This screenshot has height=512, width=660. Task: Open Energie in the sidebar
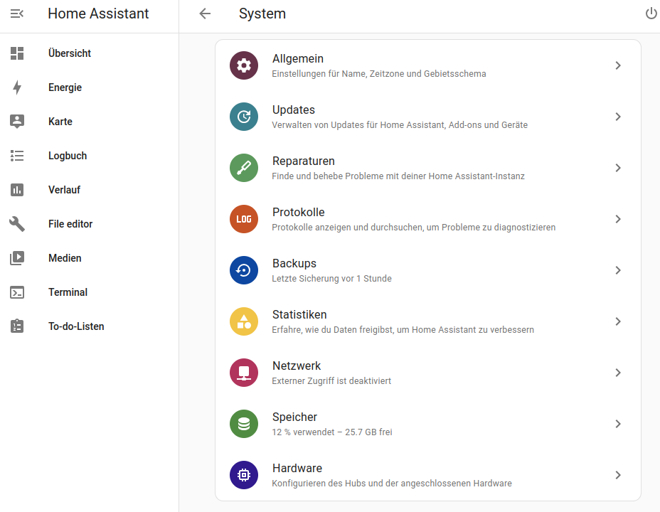tap(89, 87)
